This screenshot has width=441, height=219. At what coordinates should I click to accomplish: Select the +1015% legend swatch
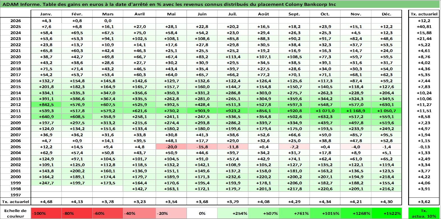[325, 213]
